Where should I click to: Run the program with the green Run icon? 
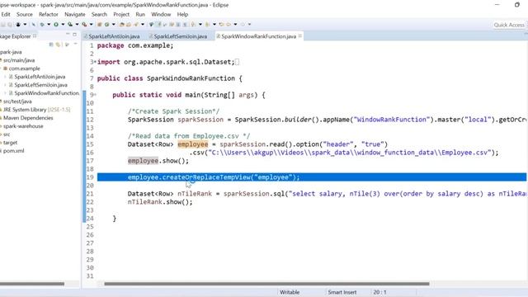coord(56,24)
